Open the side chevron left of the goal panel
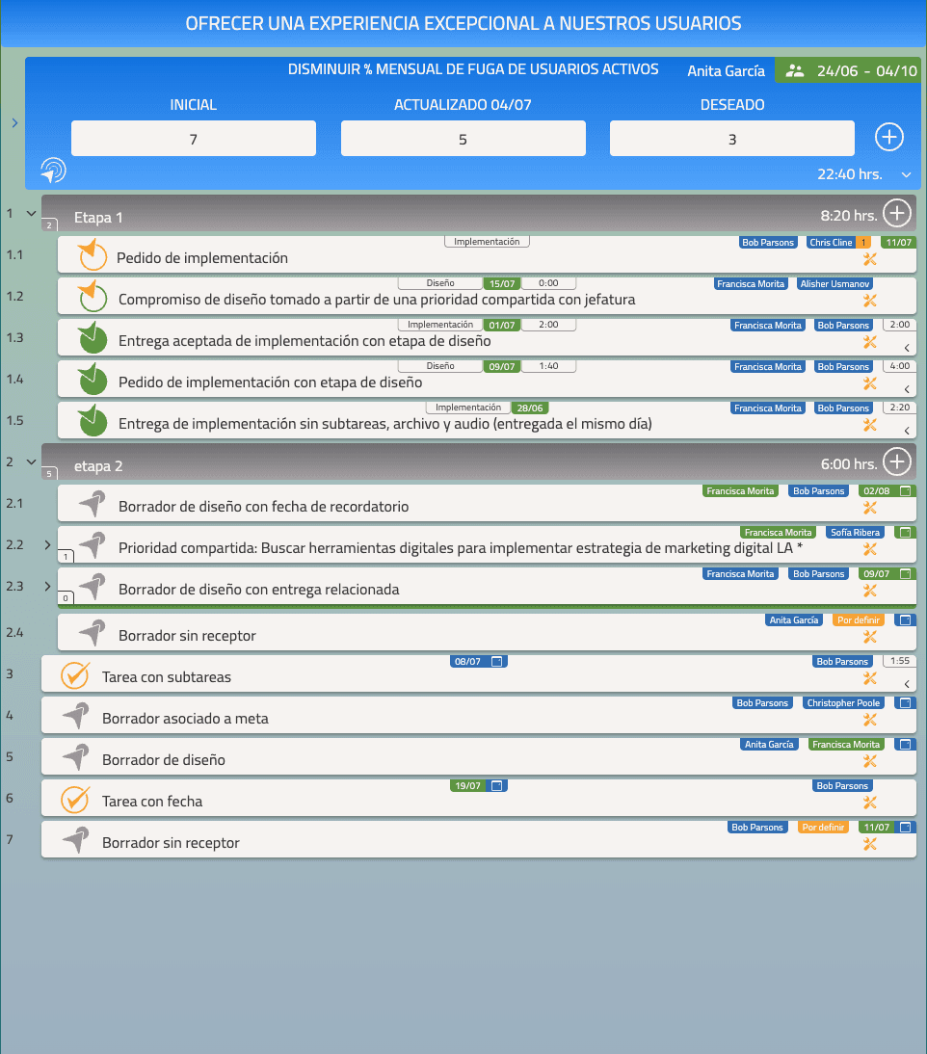This screenshot has width=927, height=1054. (x=14, y=123)
